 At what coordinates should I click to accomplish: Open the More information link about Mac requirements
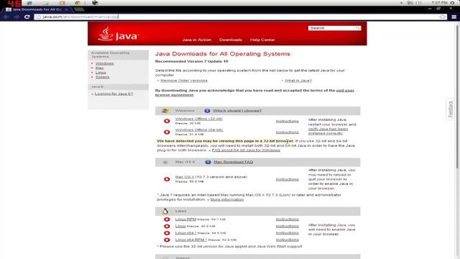pos(227,199)
